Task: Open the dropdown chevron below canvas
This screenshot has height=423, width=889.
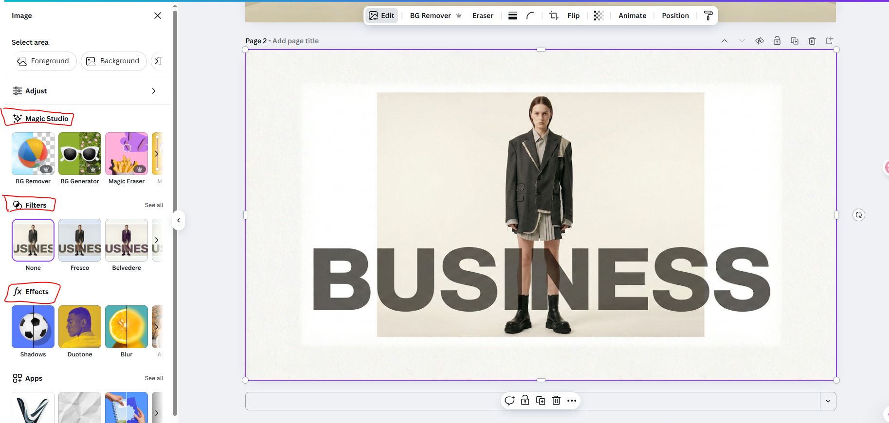Action: click(828, 401)
